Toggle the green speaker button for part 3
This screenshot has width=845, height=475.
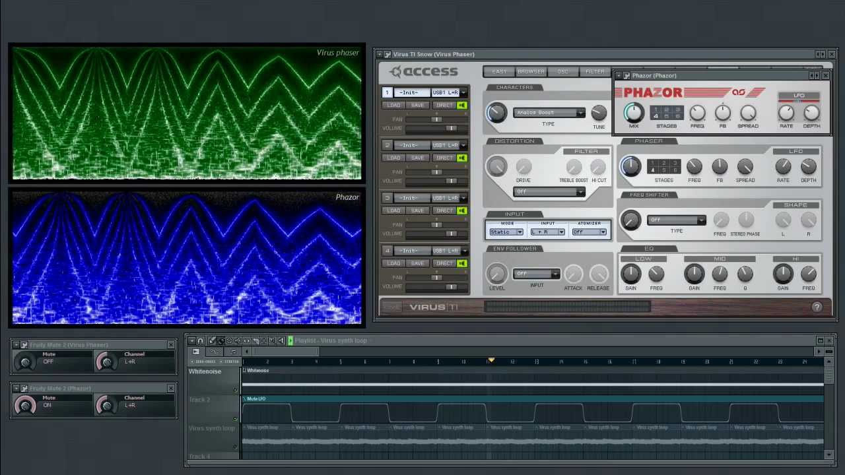(x=462, y=210)
